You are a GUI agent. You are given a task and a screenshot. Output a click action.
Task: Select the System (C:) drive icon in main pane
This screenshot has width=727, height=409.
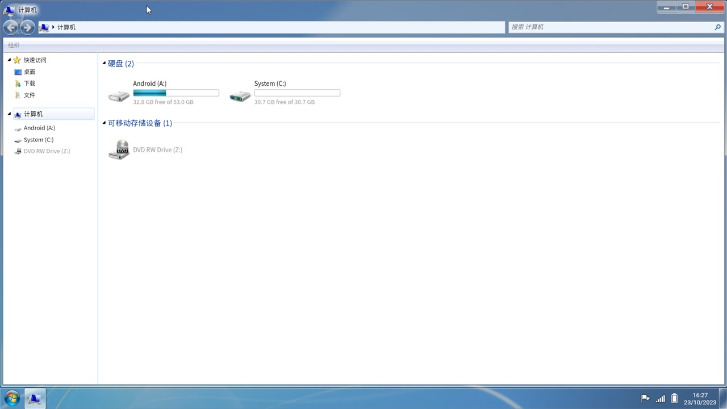[240, 96]
